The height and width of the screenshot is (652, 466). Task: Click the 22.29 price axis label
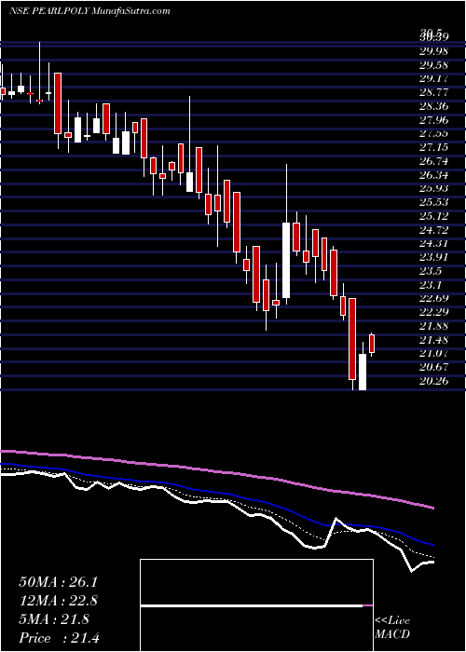[x=434, y=312]
